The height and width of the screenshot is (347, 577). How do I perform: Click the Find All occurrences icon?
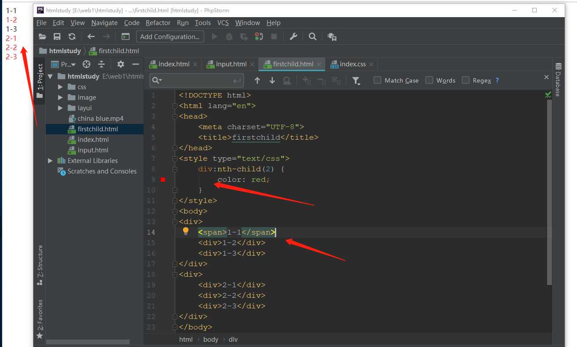click(287, 80)
